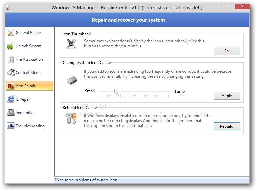This screenshot has width=257, height=191.
Task: Click the app icon in the title bar
Action: point(8,8)
